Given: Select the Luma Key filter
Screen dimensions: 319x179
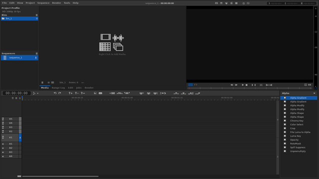Looking at the screenshot, I should (296, 136).
